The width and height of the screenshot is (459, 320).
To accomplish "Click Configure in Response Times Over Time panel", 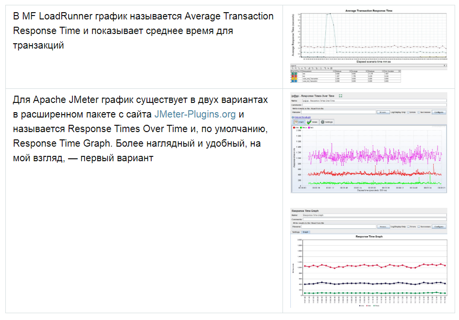I will point(439,112).
